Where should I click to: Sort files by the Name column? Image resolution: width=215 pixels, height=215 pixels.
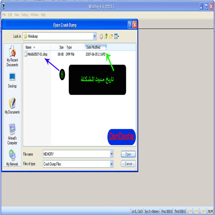point(37,47)
